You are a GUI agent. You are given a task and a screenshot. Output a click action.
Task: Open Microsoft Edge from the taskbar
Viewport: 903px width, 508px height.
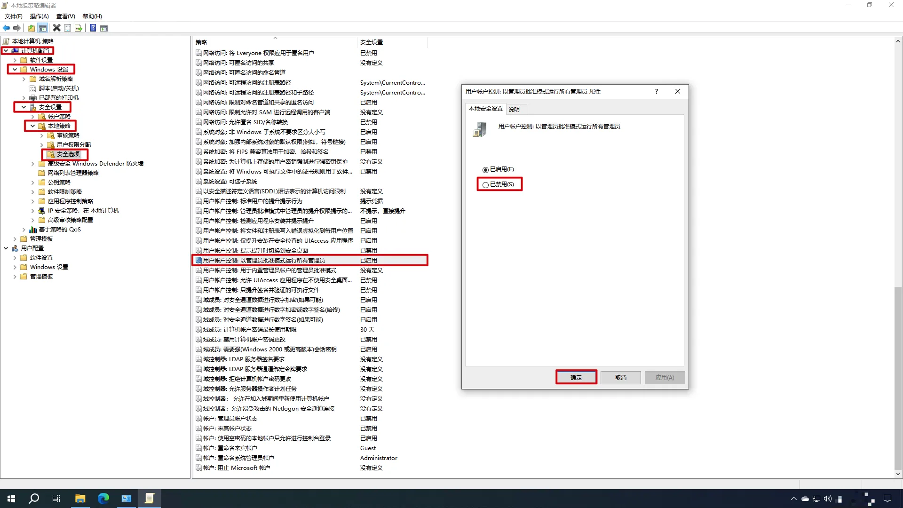click(103, 499)
